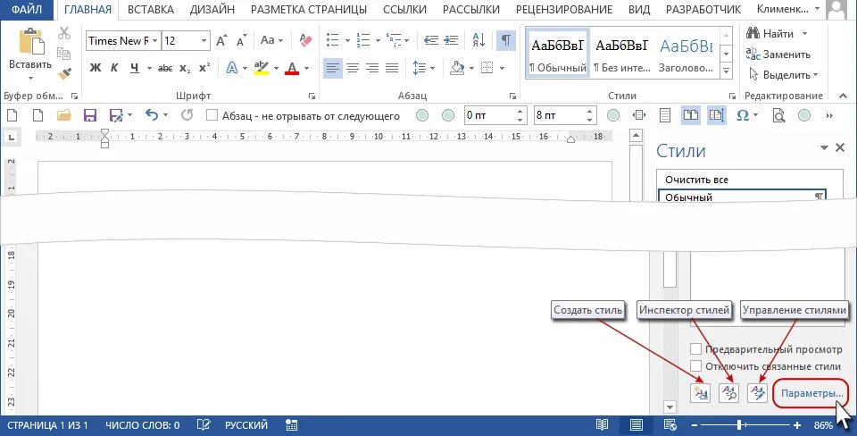Check "Предварительный просмотр" in Styles pane

coord(695,349)
